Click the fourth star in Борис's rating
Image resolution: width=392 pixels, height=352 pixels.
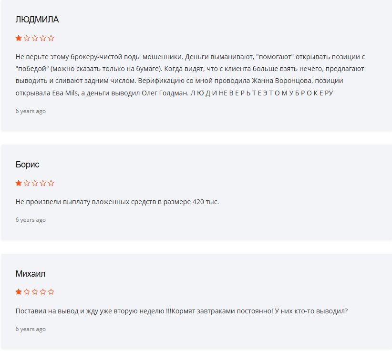(43, 183)
